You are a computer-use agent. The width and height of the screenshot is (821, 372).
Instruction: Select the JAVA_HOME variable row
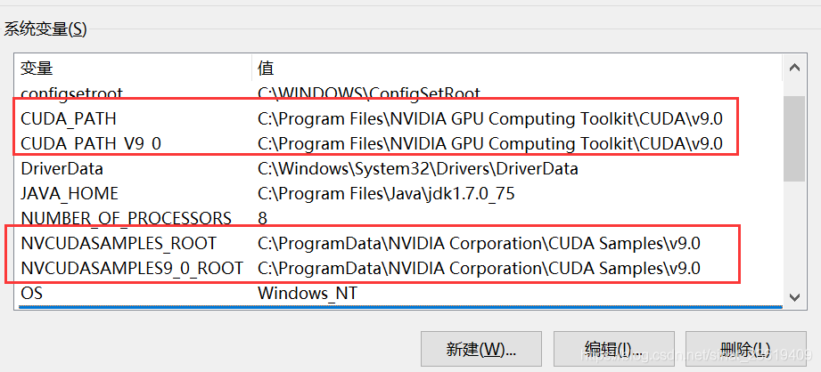70,193
